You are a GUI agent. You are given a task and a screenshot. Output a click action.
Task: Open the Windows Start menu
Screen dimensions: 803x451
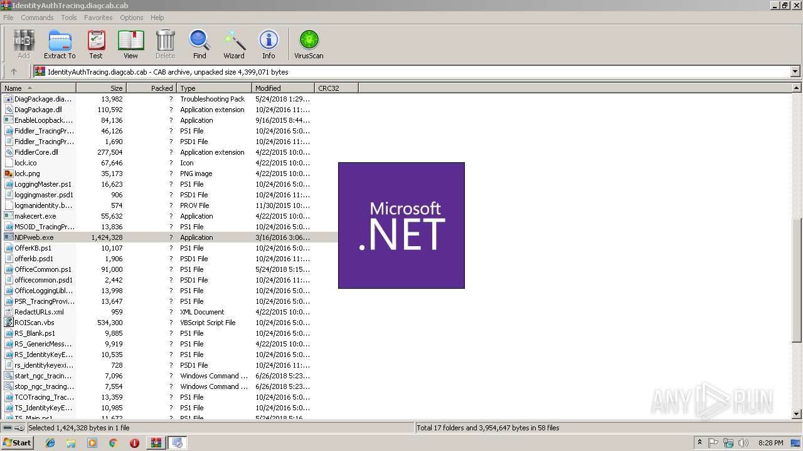click(x=17, y=443)
